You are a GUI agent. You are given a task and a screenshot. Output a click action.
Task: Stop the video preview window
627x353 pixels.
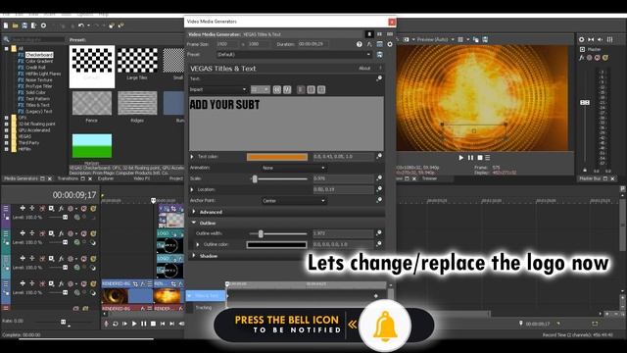(x=480, y=158)
